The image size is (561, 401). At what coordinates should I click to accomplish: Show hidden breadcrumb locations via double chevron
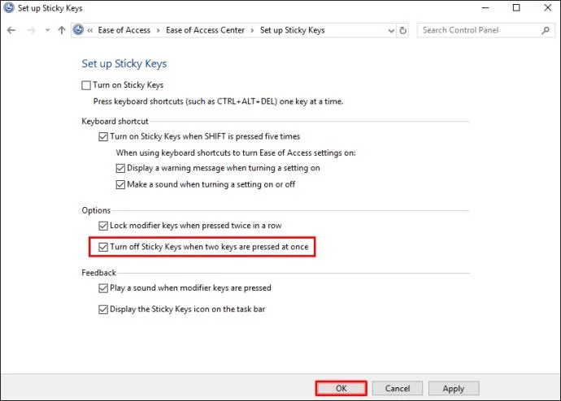[89, 31]
